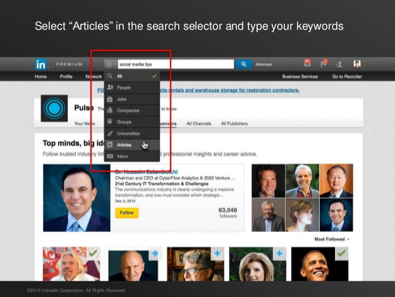
Task: Open Business Services menu
Action: [300, 76]
